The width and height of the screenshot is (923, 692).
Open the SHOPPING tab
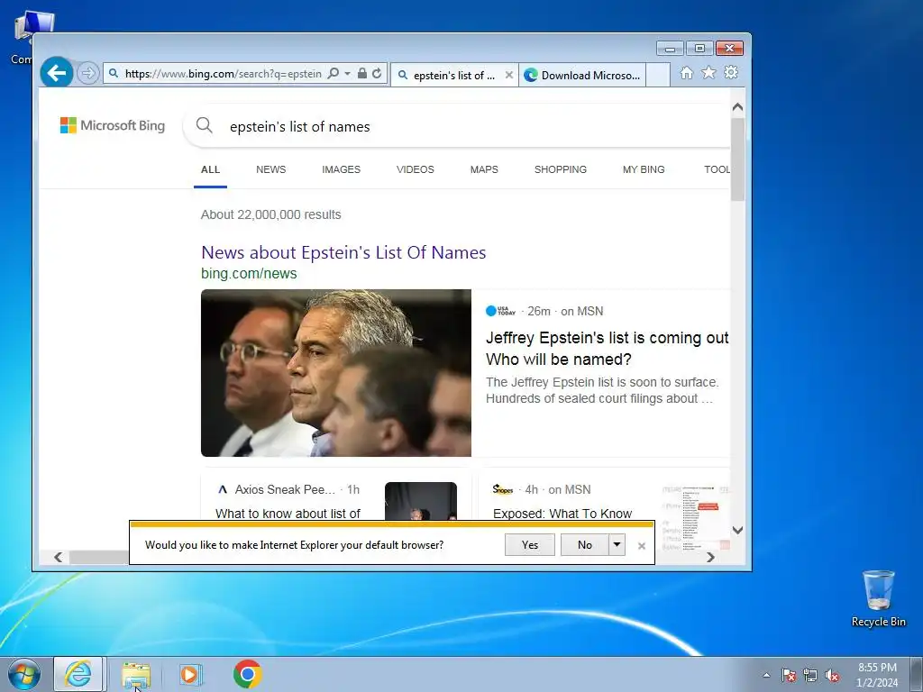click(561, 169)
